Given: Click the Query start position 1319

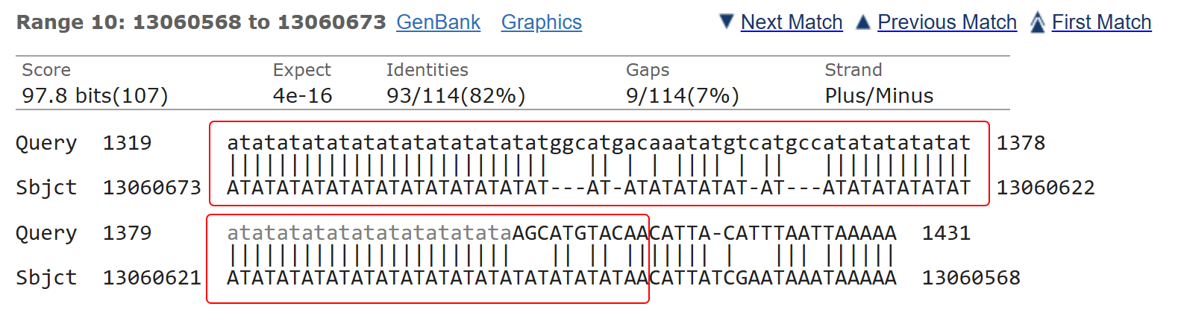Looking at the screenshot, I should point(127,142).
